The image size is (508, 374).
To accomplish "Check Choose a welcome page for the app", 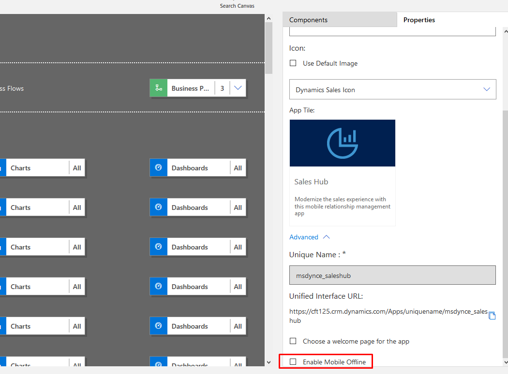I will click(x=293, y=341).
